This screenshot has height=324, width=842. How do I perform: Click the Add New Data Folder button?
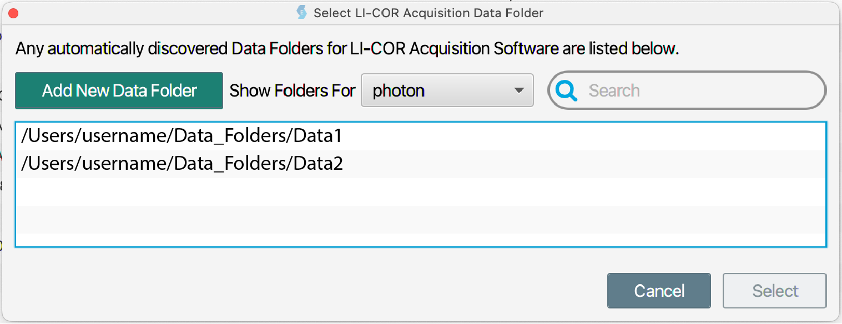click(119, 90)
